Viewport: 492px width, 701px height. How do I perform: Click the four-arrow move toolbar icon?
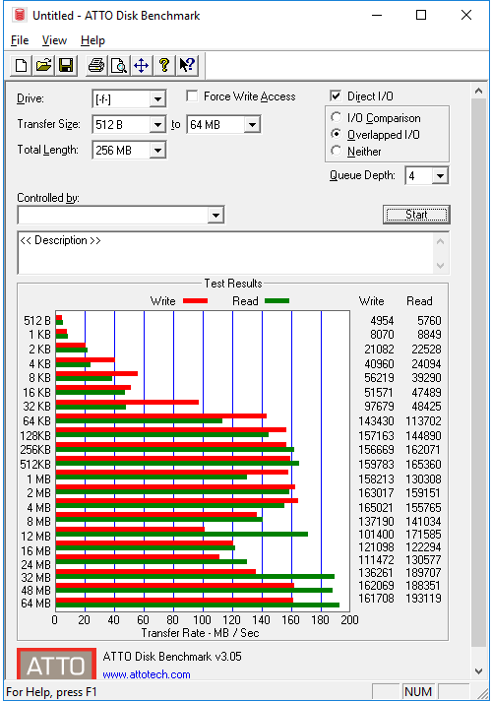(142, 66)
